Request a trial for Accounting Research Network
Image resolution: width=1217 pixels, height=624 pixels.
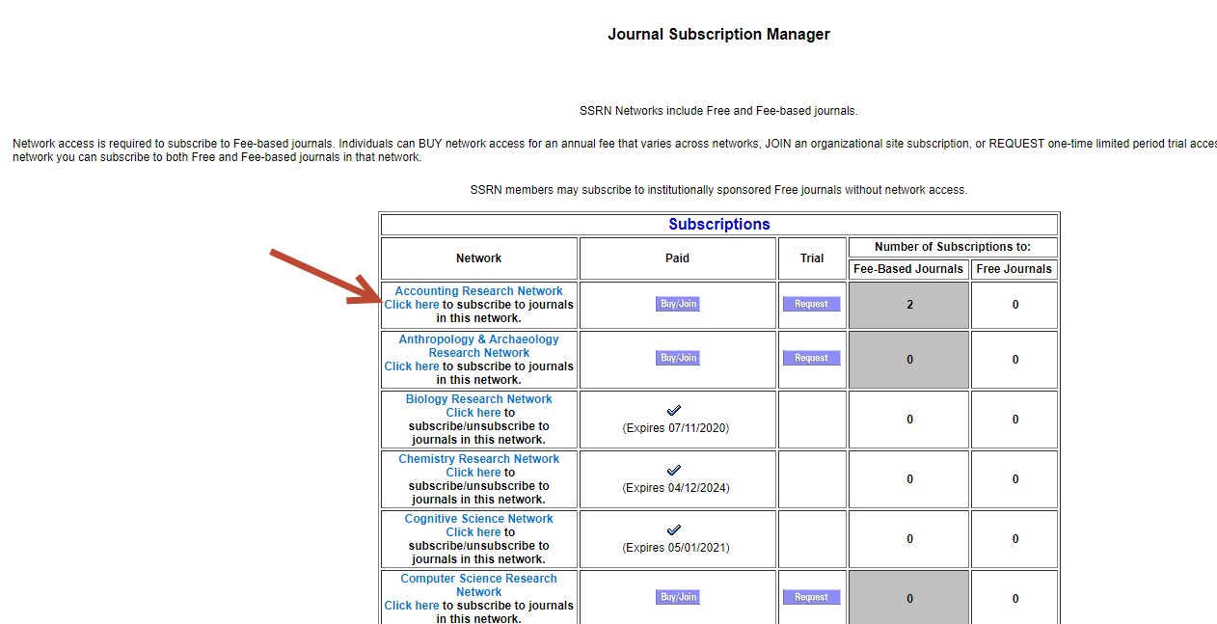[811, 304]
